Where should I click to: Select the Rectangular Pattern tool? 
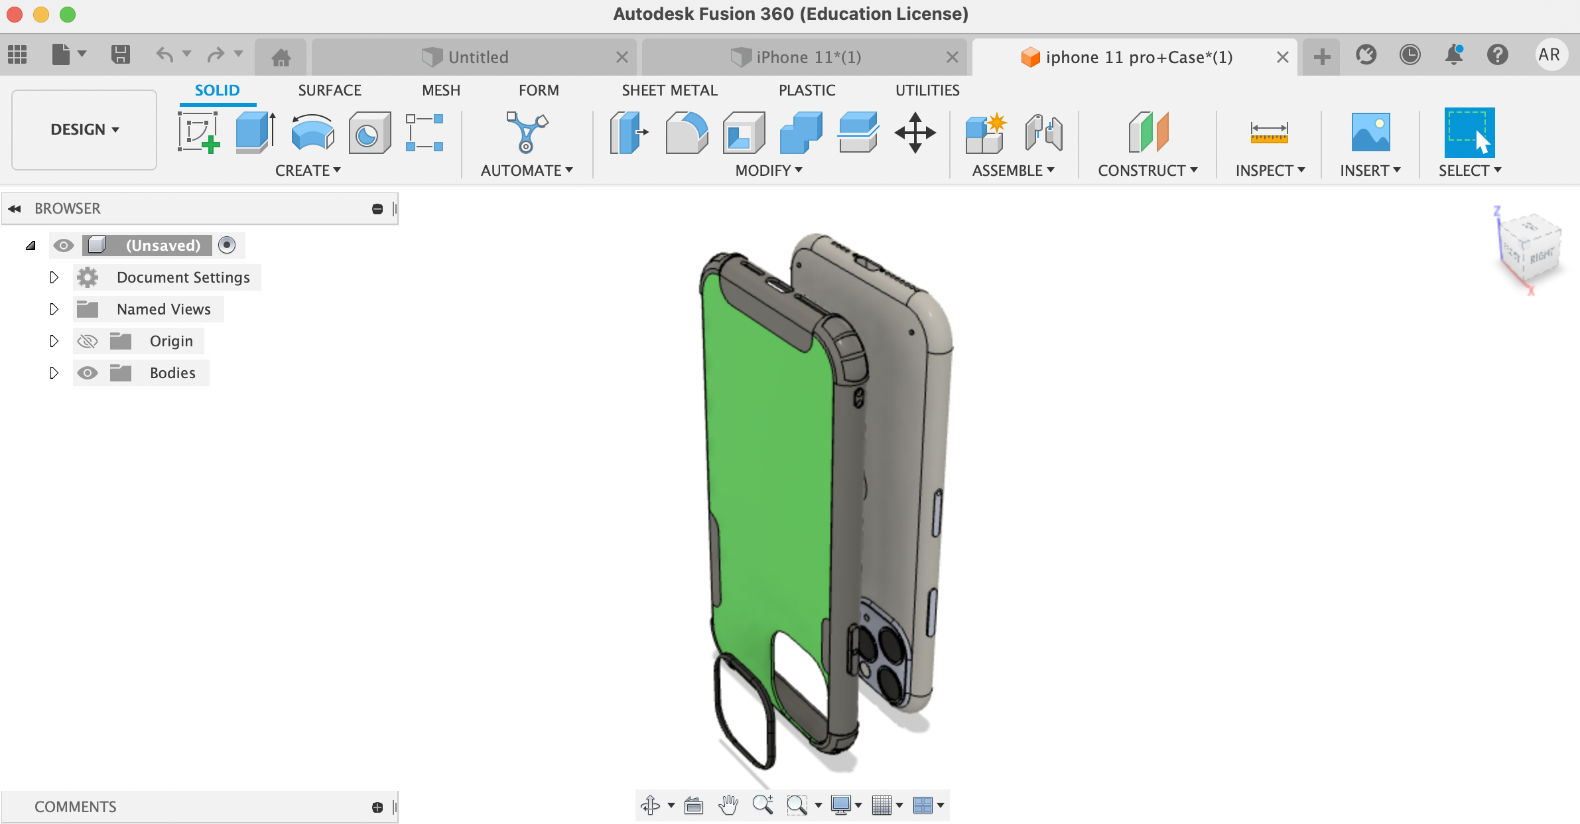tap(425, 132)
